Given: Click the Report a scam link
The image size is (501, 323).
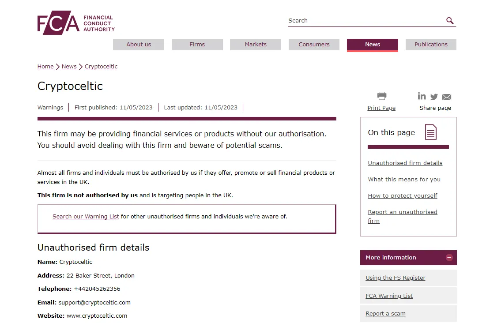Looking at the screenshot, I should 385,313.
